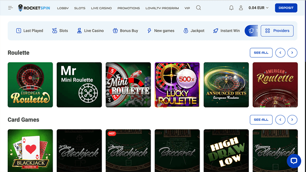The height and width of the screenshot is (172, 306).
Task: See all Card Games
Action: [x=261, y=120]
